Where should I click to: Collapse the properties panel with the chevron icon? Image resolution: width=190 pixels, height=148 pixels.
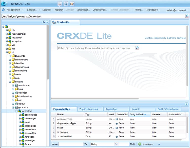(187, 104)
